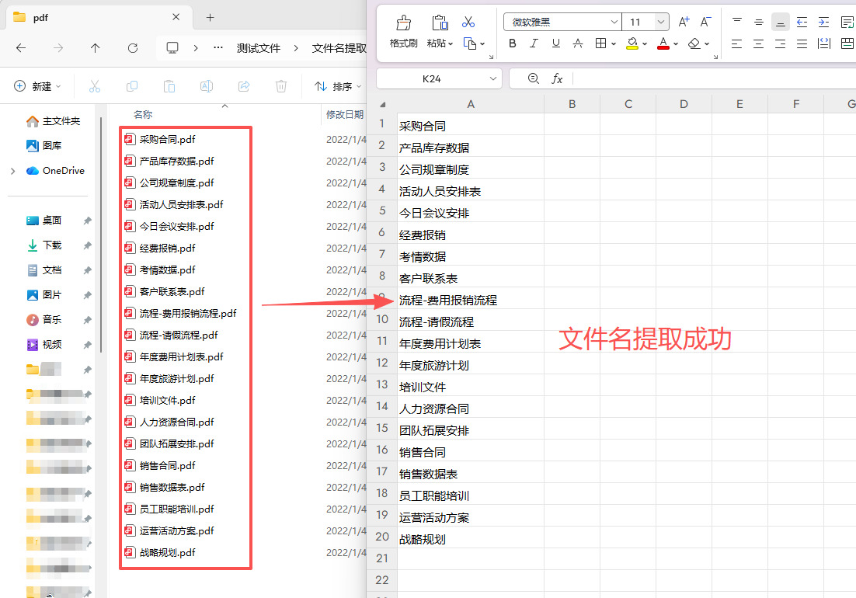This screenshot has width=856, height=598.
Task: Open 下载 in Explorer sidebar
Action: click(44, 245)
